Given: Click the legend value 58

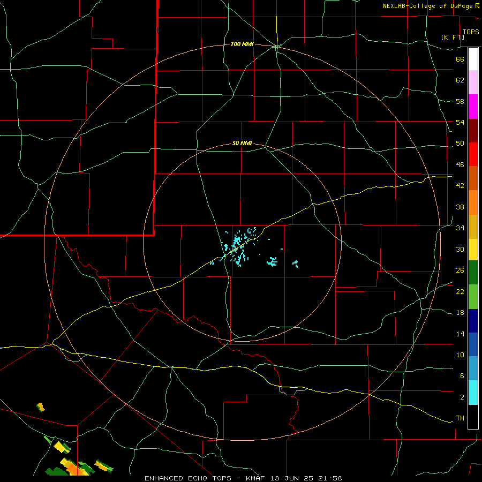Looking at the screenshot, I should [x=460, y=101].
